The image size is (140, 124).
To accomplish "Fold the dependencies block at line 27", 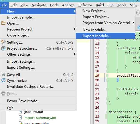I will (107, 112).
